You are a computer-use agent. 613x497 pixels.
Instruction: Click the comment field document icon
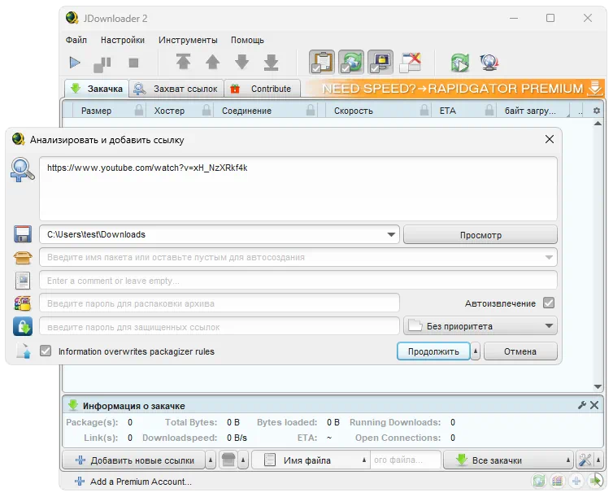pyautogui.click(x=23, y=281)
